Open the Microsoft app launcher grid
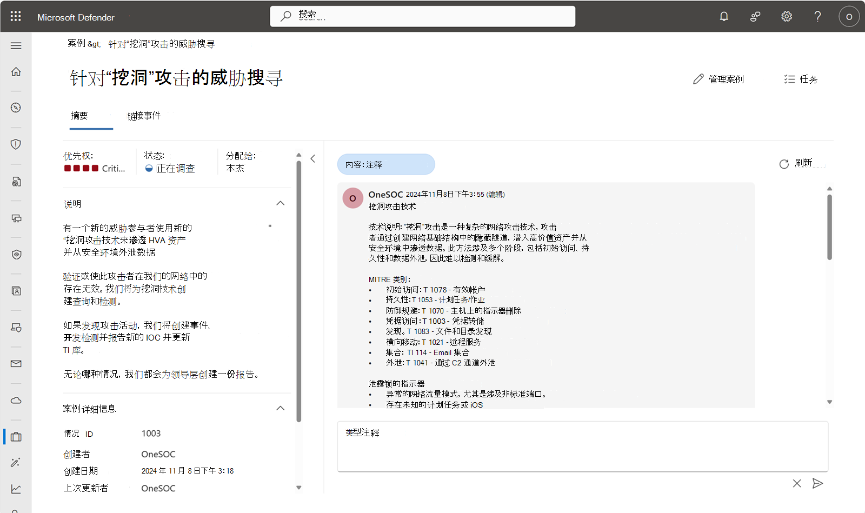This screenshot has width=865, height=513. [15, 16]
